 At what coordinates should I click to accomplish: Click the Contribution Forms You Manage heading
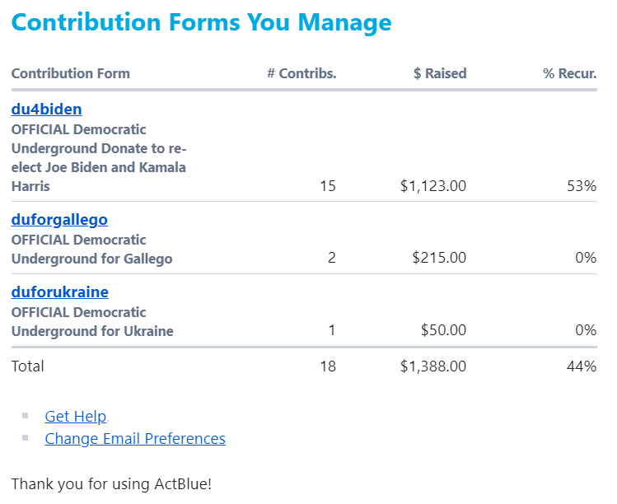[x=201, y=22]
